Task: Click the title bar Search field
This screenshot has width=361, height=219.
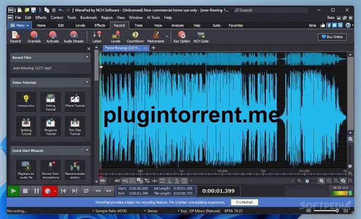Action: point(271,10)
